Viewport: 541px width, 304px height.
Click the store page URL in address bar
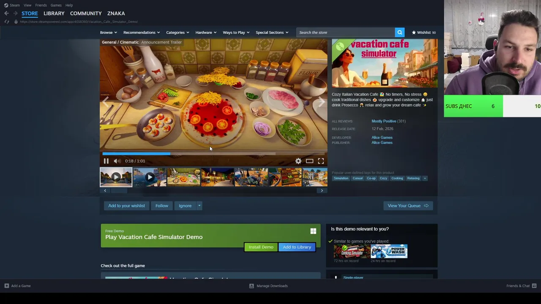point(79,22)
